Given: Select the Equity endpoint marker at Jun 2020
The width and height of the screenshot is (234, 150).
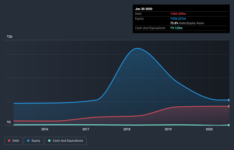Looking at the screenshot, I should click(x=229, y=100).
